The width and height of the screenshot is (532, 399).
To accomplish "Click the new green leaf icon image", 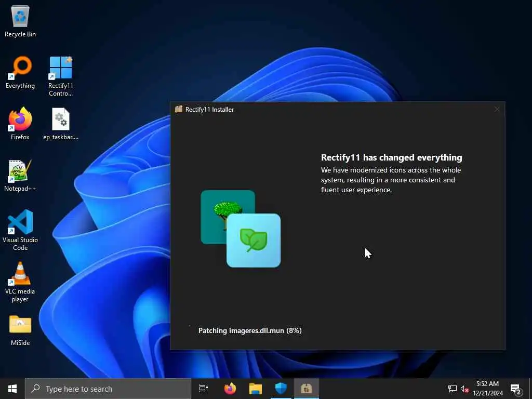I will [254, 240].
